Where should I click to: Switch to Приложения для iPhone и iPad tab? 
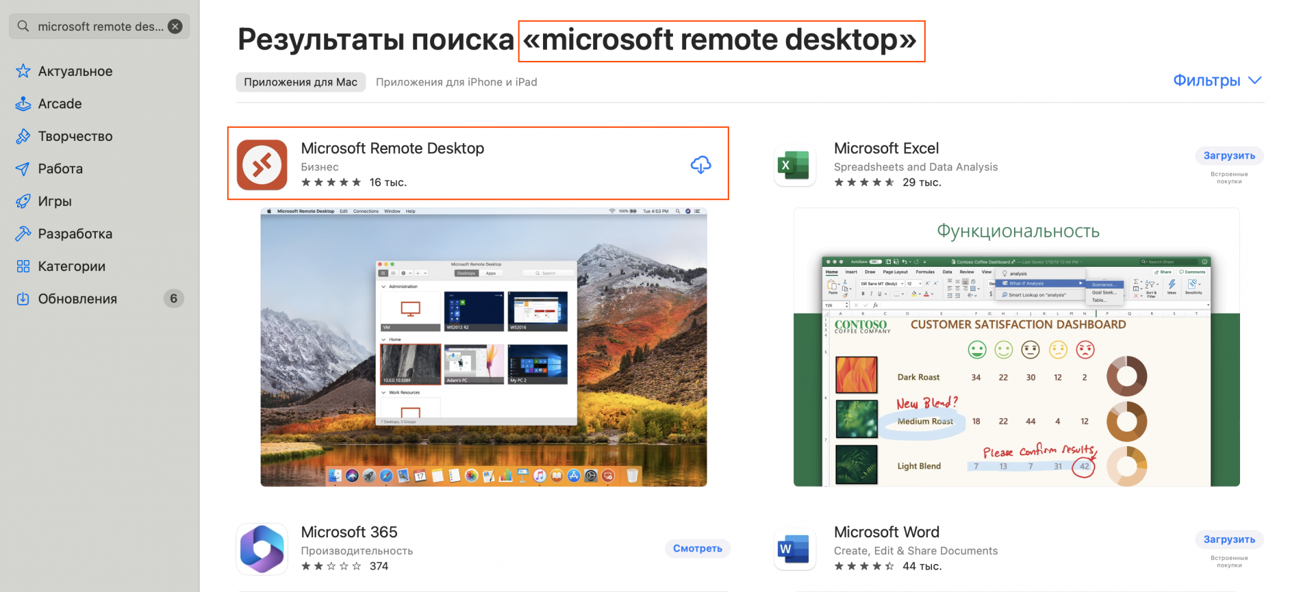coord(456,82)
